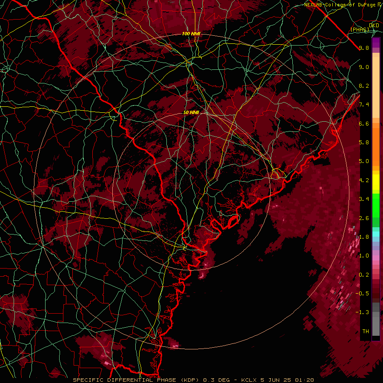Screen dimensions: 383x383
Task: Click the -0.5 scale value
Action: (x=362, y=294)
